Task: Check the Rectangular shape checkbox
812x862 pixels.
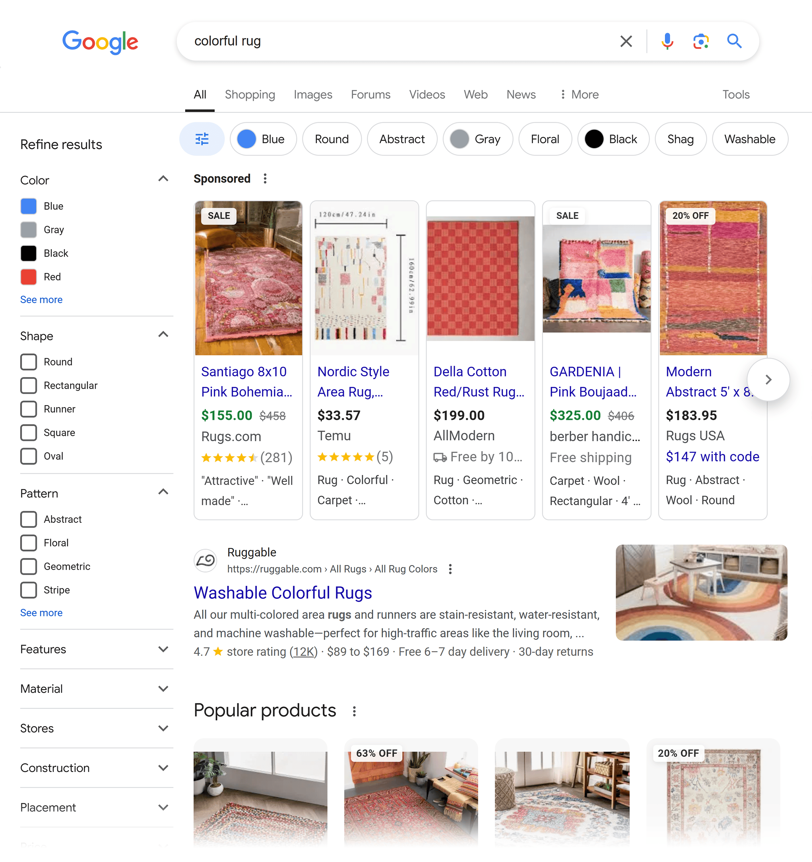Action: pyautogui.click(x=29, y=386)
